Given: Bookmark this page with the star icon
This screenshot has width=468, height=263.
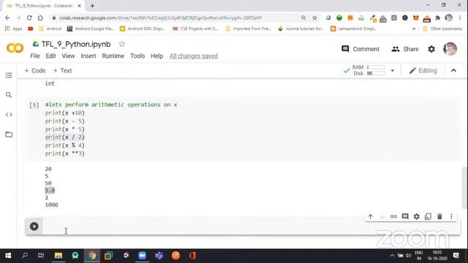Looking at the screenshot, I should pyautogui.click(x=314, y=18).
